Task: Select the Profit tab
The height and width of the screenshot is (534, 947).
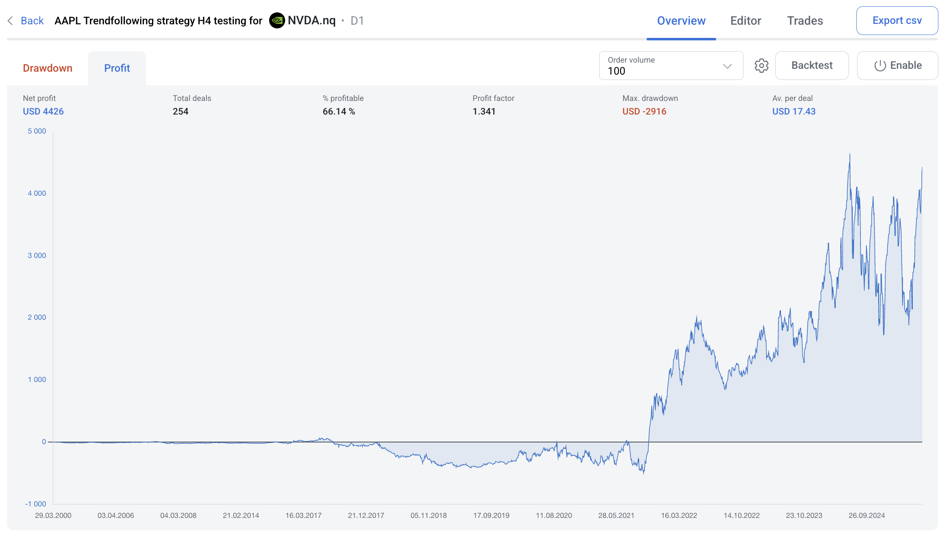Action: pos(117,68)
